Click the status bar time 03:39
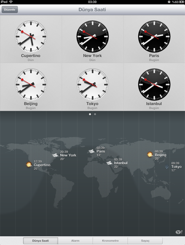Viewport: 185px width, 245px height. [x=92, y=2]
